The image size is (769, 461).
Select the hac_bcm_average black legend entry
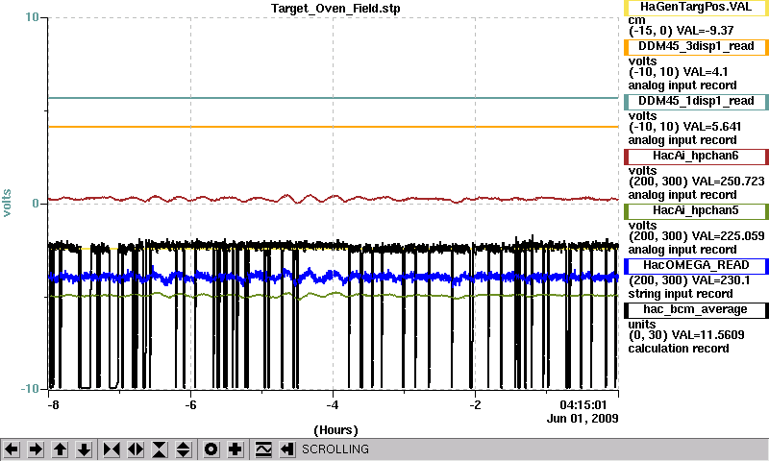[x=696, y=310]
